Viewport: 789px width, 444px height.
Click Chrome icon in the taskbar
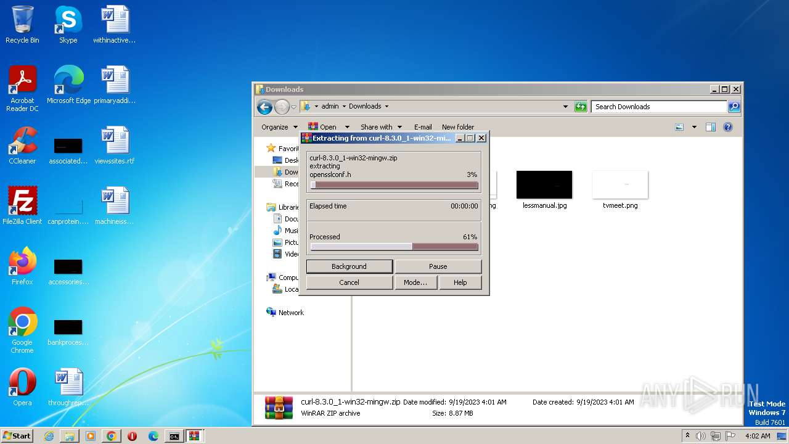(112, 436)
